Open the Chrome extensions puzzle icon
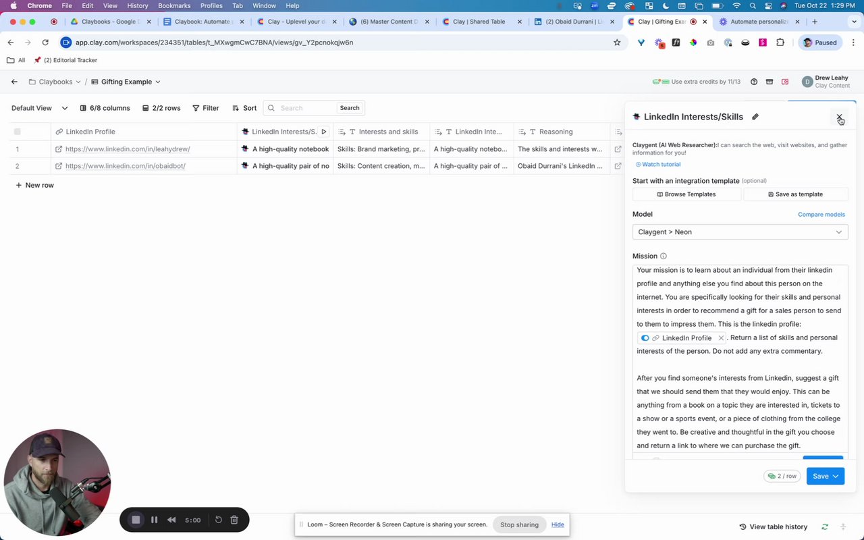 (x=781, y=43)
